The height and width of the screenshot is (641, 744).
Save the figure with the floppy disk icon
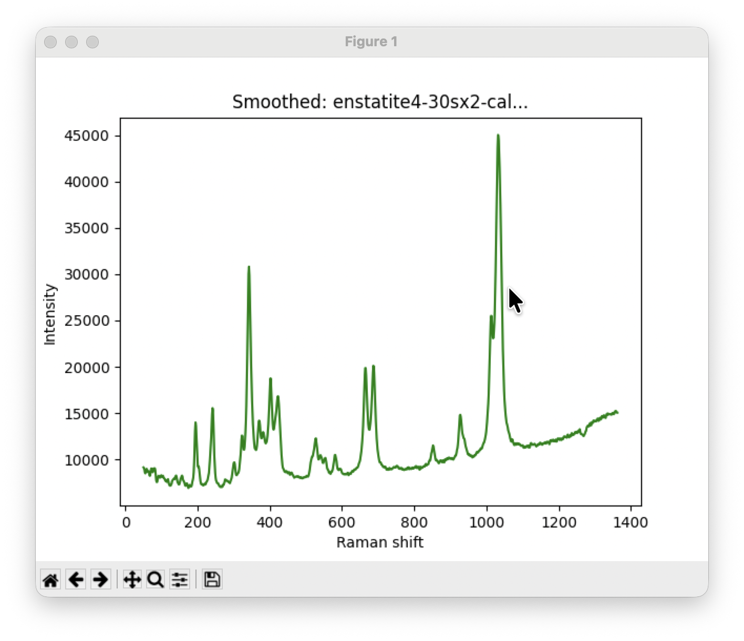pyautogui.click(x=212, y=580)
